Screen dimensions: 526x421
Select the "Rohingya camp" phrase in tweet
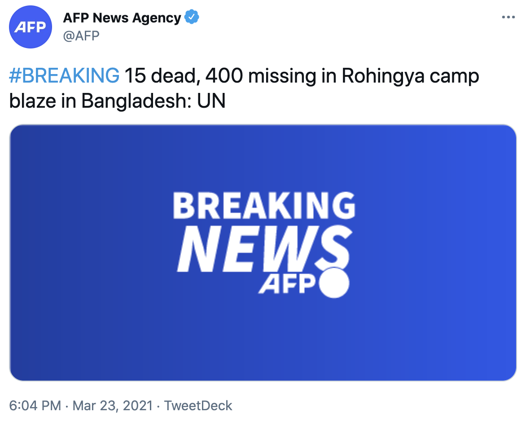click(410, 76)
